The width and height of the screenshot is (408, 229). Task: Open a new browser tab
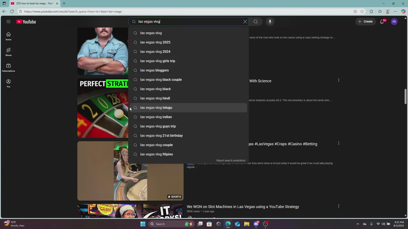click(64, 3)
